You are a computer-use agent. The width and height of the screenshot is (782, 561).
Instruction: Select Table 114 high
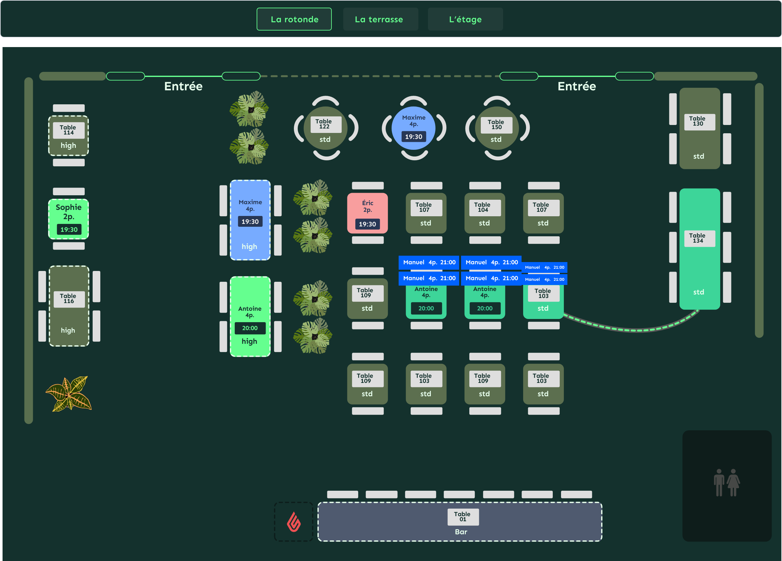point(68,136)
